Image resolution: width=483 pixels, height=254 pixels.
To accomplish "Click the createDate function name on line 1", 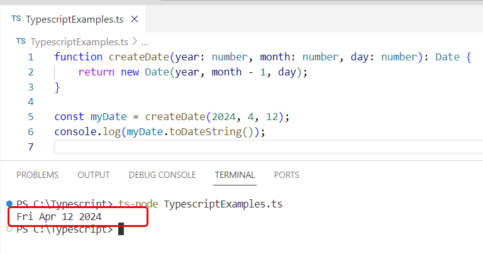I will coord(138,57).
